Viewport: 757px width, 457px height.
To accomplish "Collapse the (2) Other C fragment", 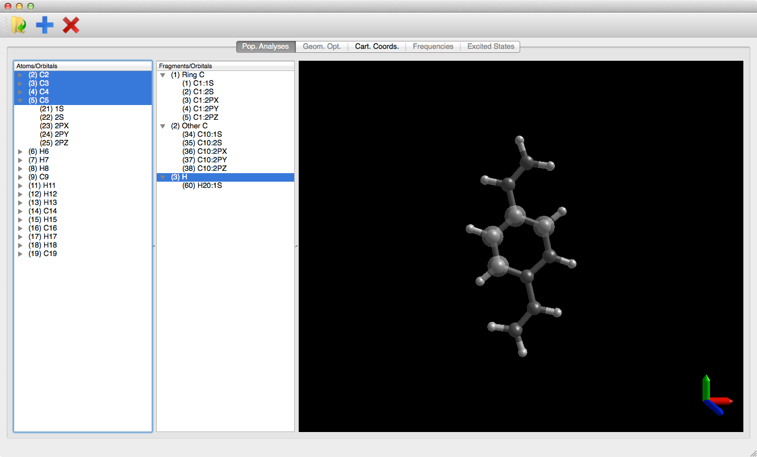I will point(163,126).
